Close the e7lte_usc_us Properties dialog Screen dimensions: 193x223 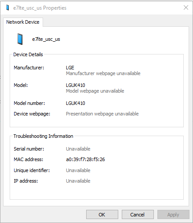pos(186,7)
